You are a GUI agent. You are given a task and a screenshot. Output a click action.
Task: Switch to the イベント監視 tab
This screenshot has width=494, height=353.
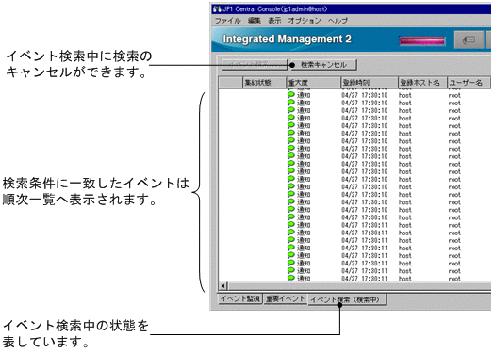[x=240, y=298]
